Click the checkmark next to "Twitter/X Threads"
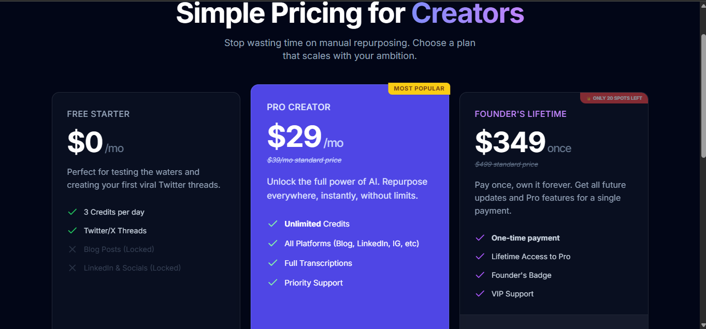 click(73, 231)
